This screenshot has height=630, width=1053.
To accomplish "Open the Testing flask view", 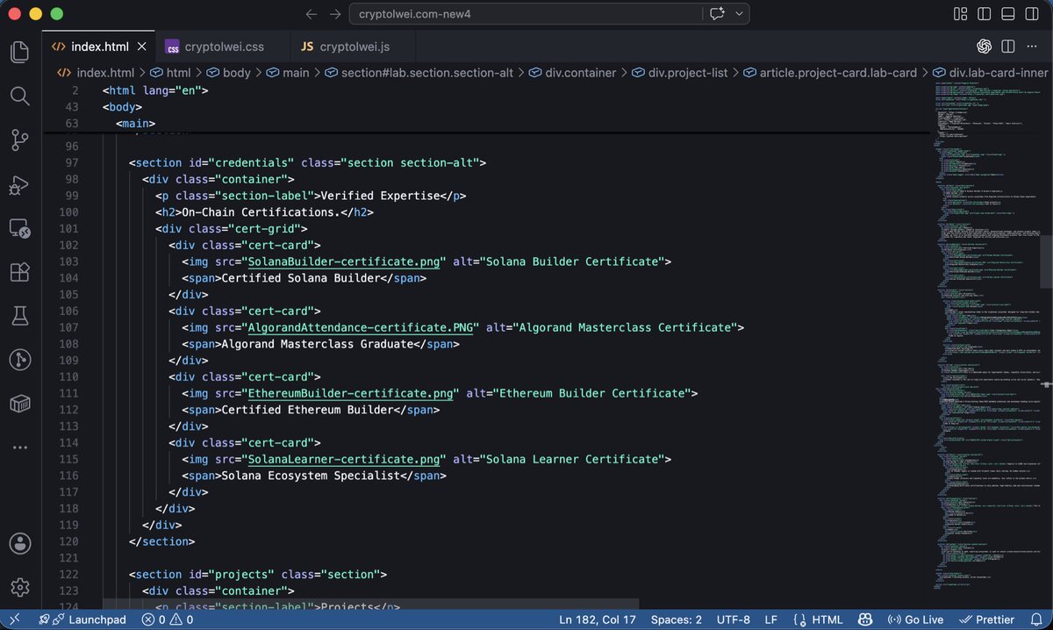I will [x=20, y=316].
